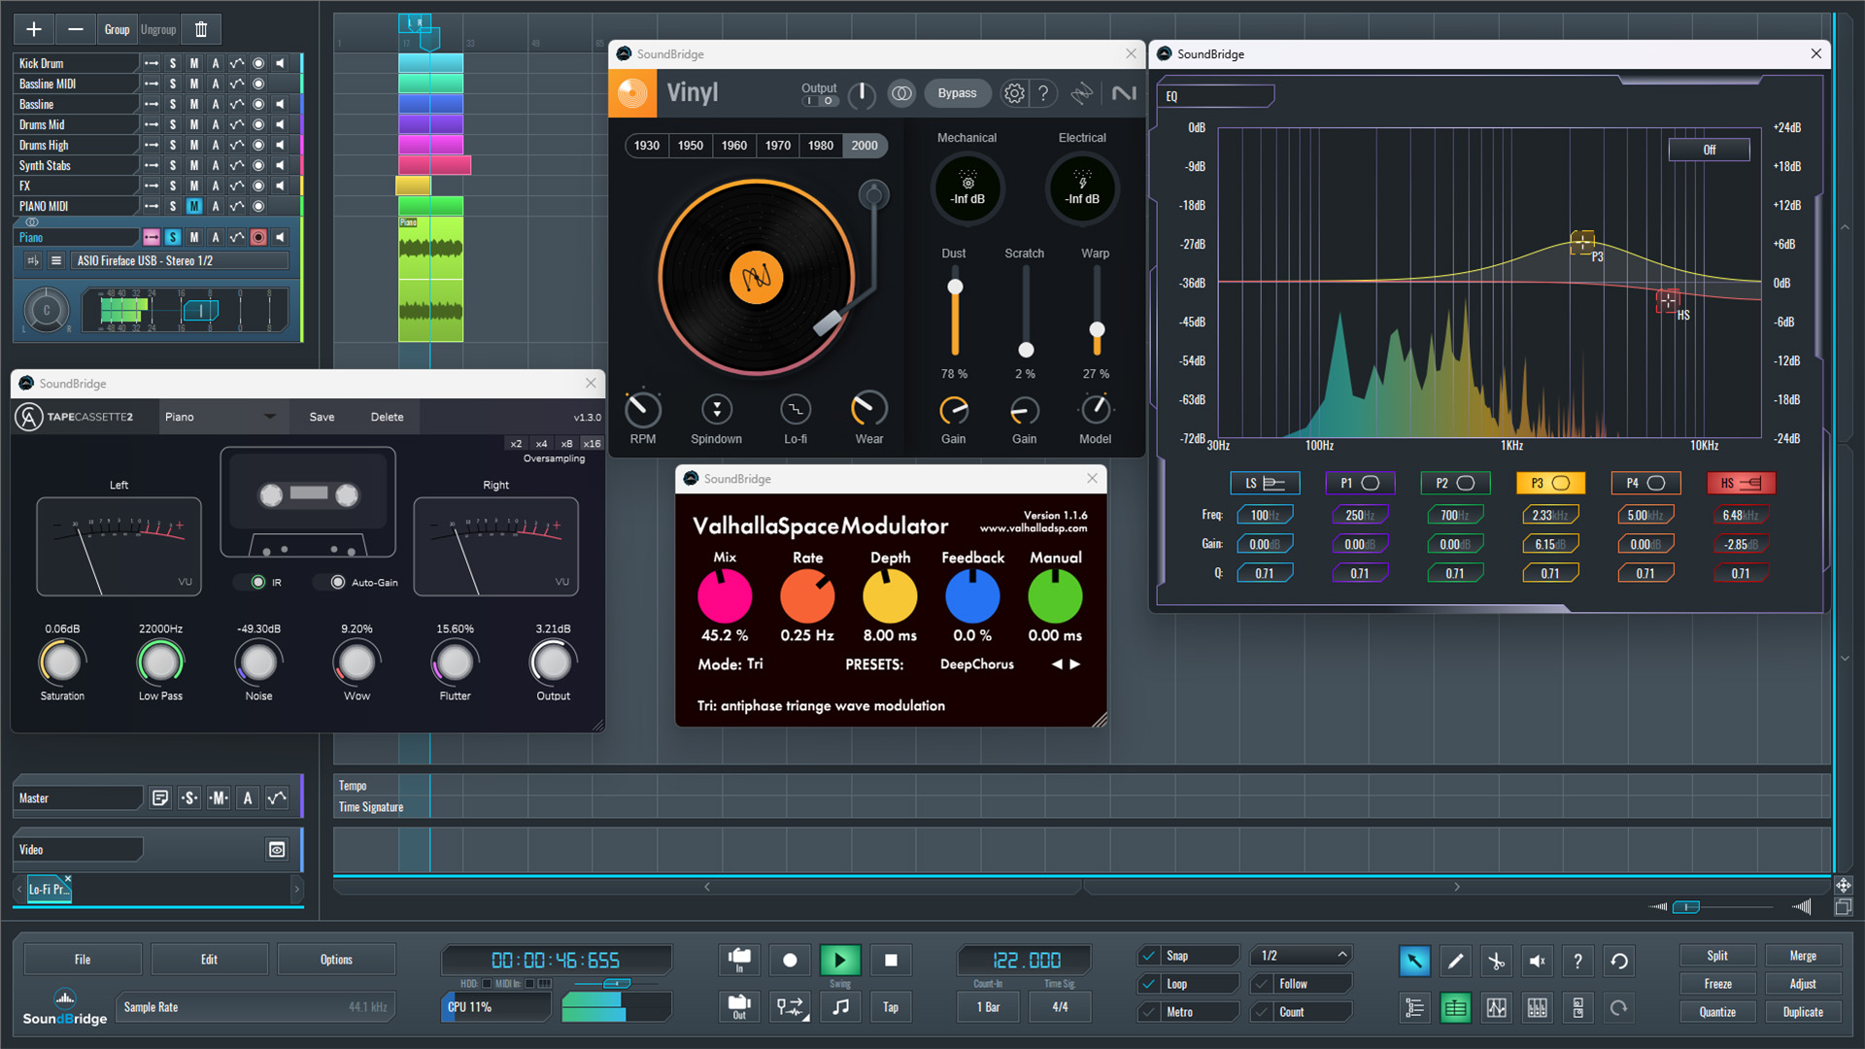Open the 1/2 snap value dropdown
The height and width of the screenshot is (1049, 1865).
1302,956
